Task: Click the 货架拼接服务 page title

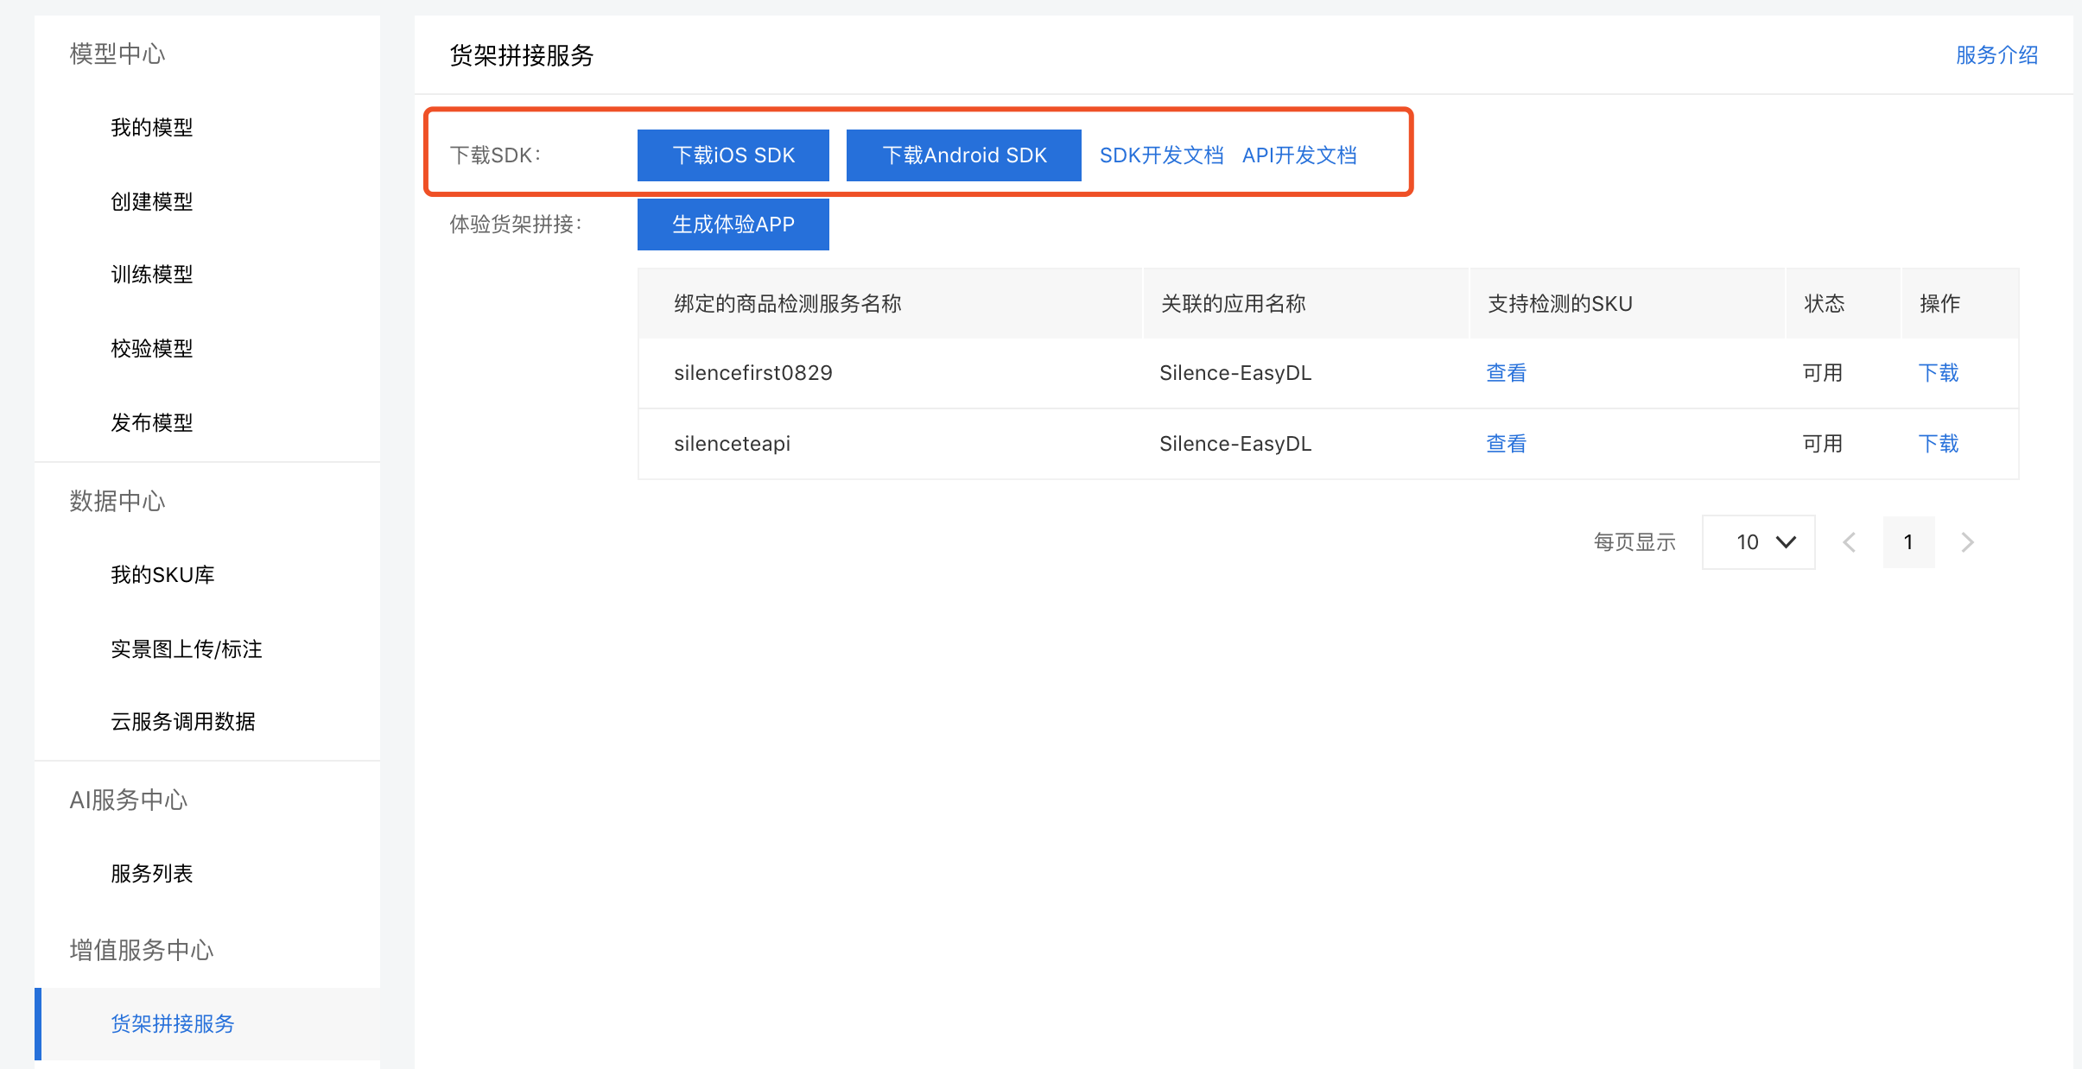Action: (x=522, y=55)
